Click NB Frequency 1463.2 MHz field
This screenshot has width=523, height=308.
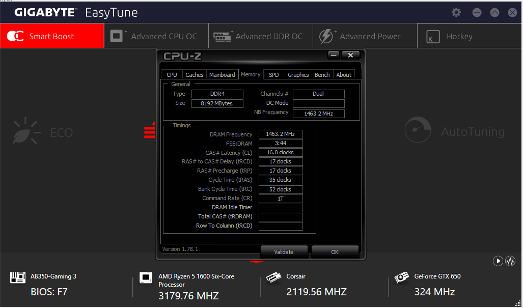[x=319, y=114]
